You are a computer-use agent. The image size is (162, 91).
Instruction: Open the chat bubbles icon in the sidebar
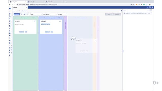tap(10, 36)
